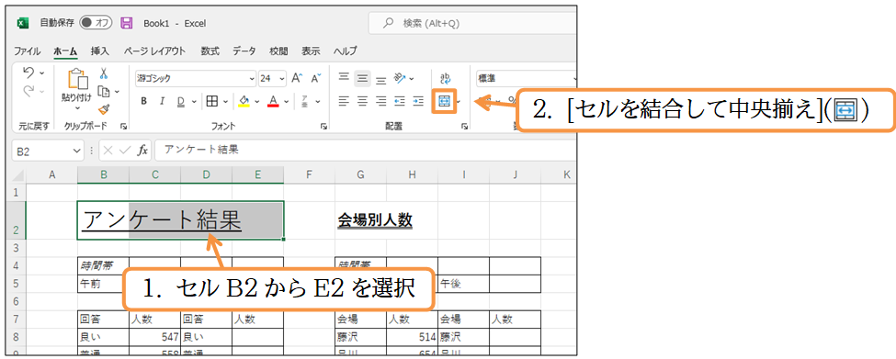Click the Insert Function fx button
Viewport: 896px width, 359px height.
(142, 150)
